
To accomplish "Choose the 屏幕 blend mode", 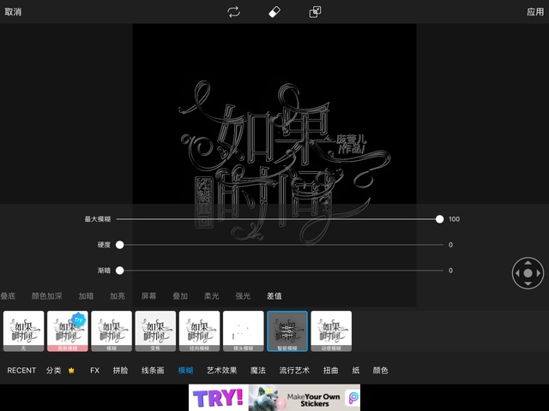I will point(148,296).
